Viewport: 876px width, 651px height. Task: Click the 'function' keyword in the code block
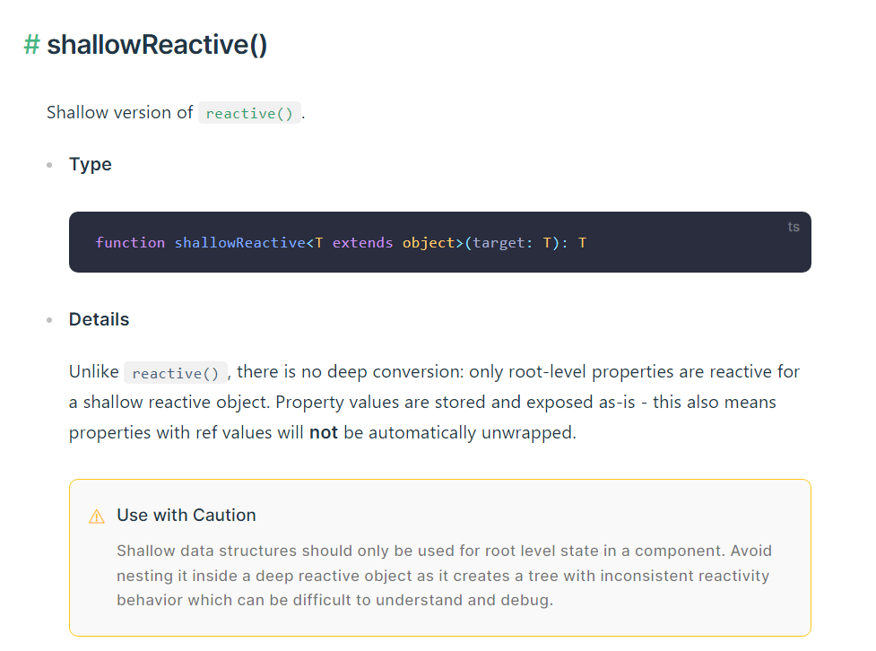[x=130, y=243]
